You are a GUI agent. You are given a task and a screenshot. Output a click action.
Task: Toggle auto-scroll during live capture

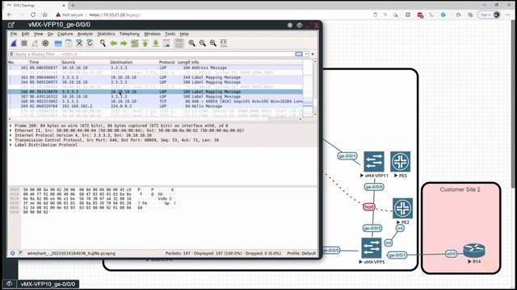point(166,43)
